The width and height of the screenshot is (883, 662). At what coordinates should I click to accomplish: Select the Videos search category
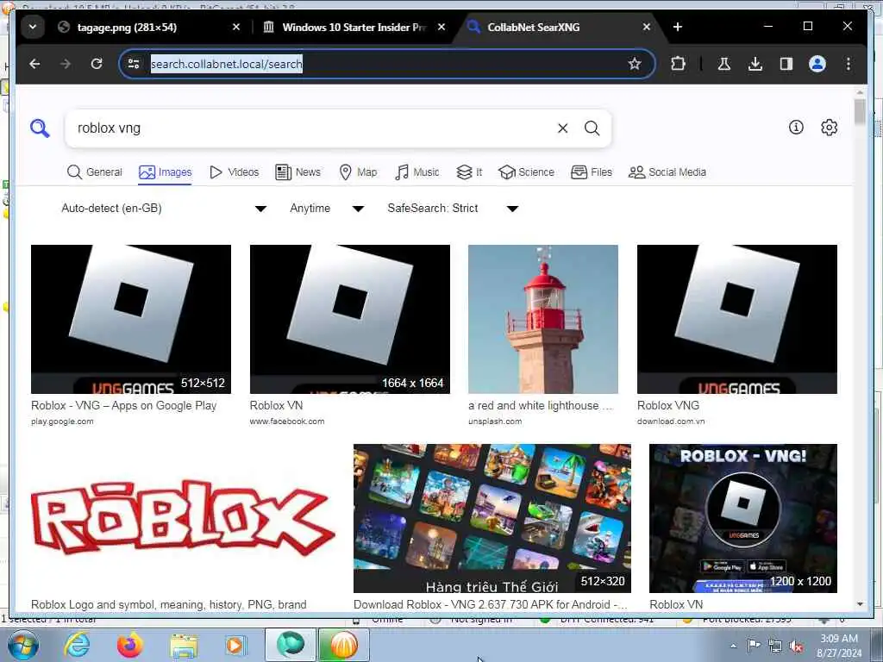(x=234, y=172)
